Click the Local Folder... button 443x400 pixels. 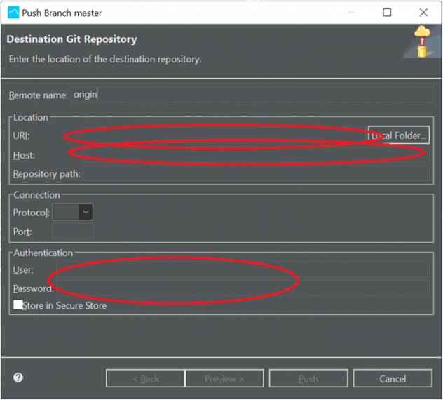(398, 135)
